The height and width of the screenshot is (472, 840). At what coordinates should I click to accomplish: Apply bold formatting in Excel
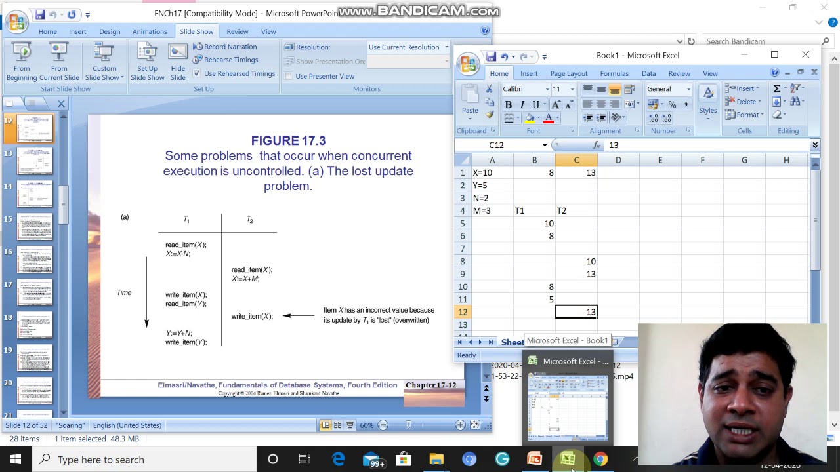click(509, 105)
